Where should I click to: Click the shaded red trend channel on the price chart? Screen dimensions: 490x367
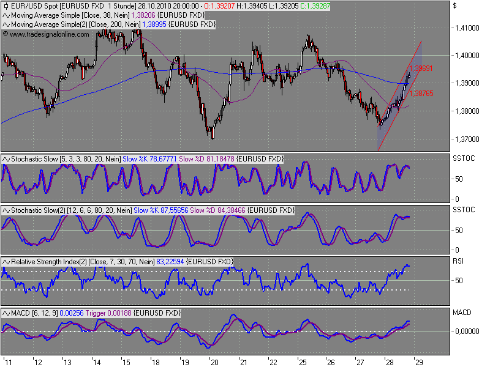400,95
